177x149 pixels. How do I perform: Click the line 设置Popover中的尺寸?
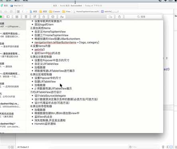(48, 78)
